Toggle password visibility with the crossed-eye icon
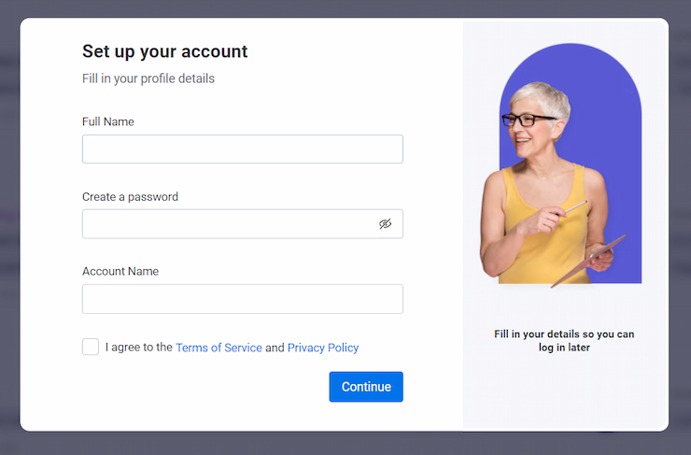This screenshot has width=691, height=455. click(385, 224)
